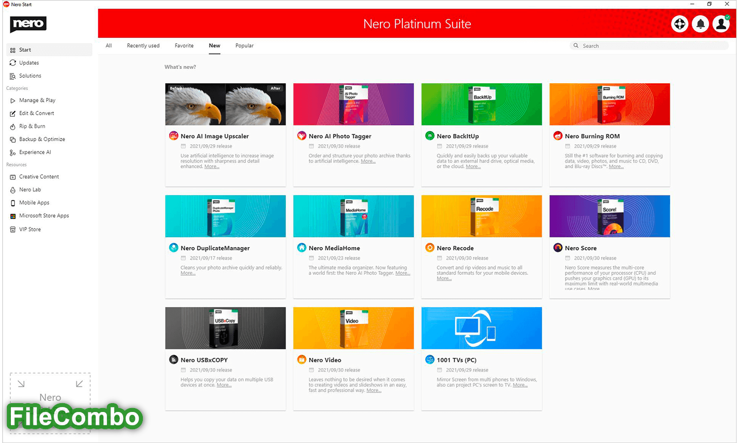Switch to the All tab
This screenshot has width=739, height=443.
[x=109, y=46]
